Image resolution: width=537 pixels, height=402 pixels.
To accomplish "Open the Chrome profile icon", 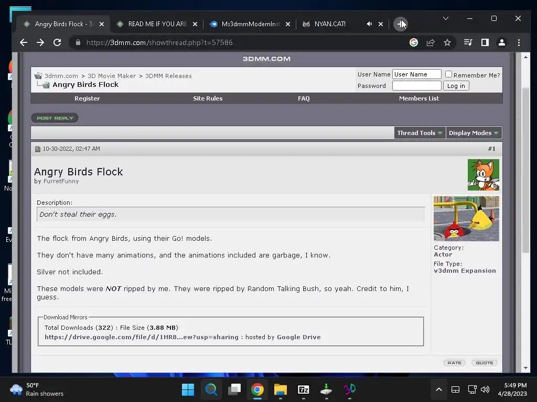I will point(502,42).
